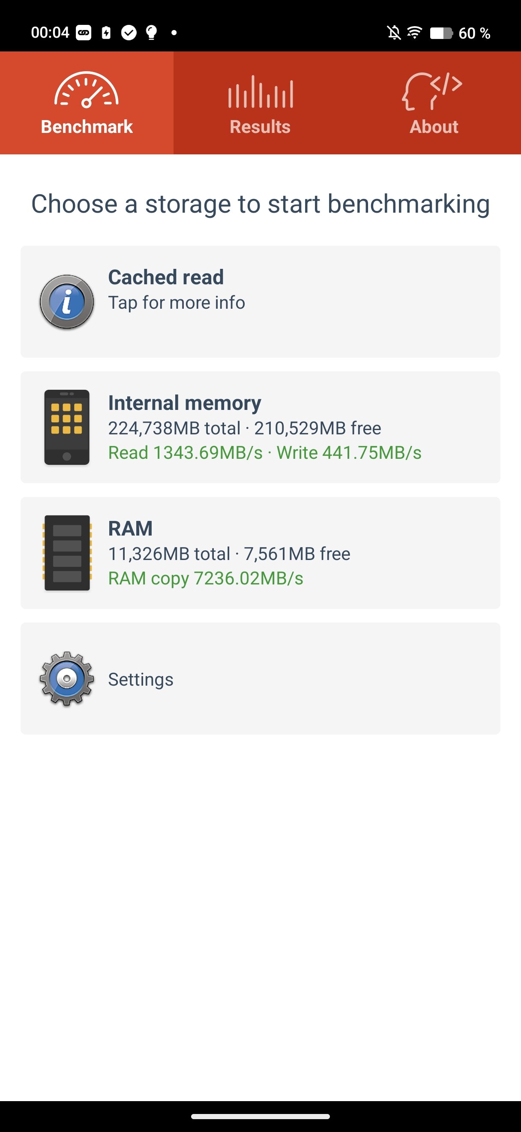Start benchmark on Internal memory title
The image size is (521, 1132).
point(184,403)
